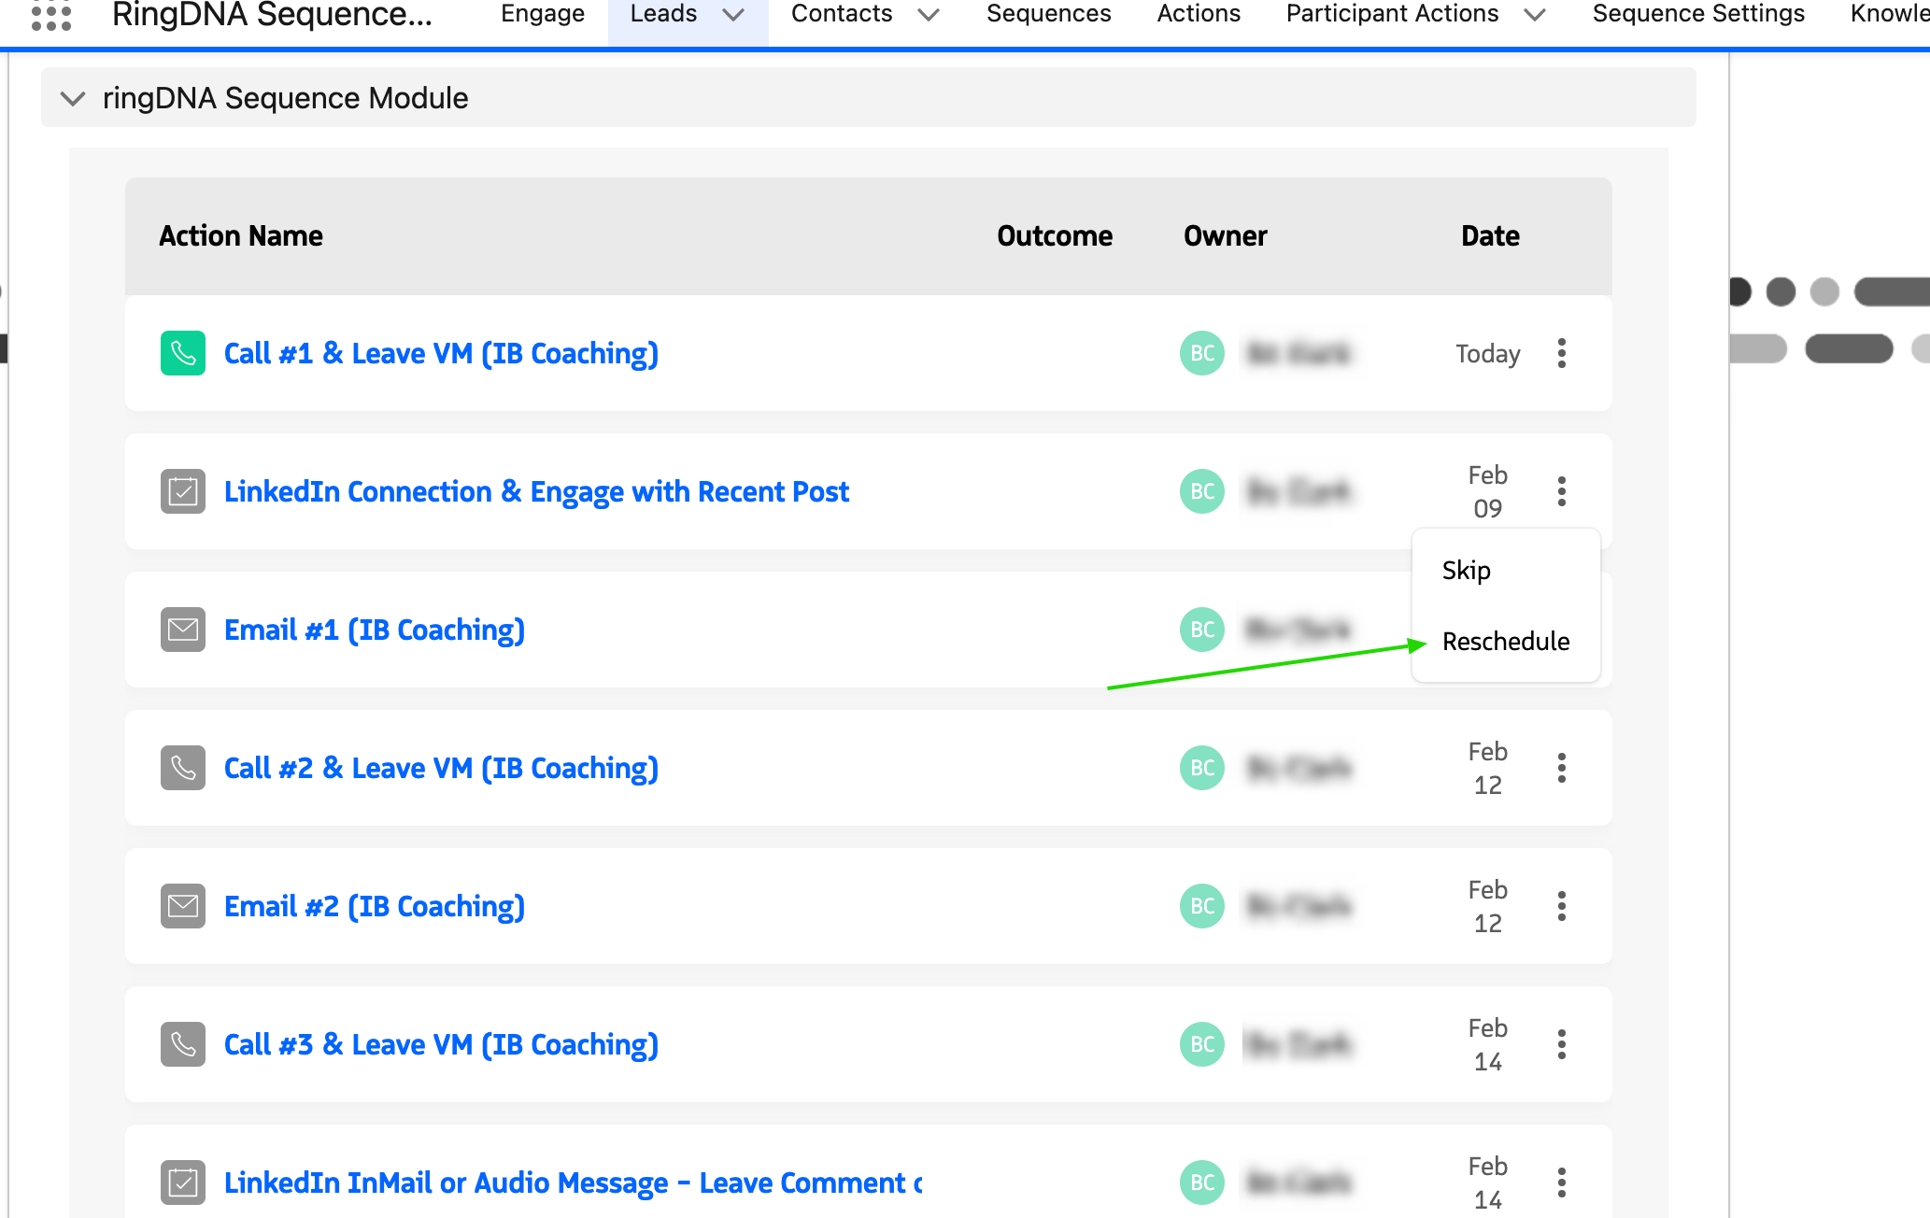Click the BC owner avatar on Call #2
The height and width of the screenshot is (1218, 1930).
[1202, 768]
